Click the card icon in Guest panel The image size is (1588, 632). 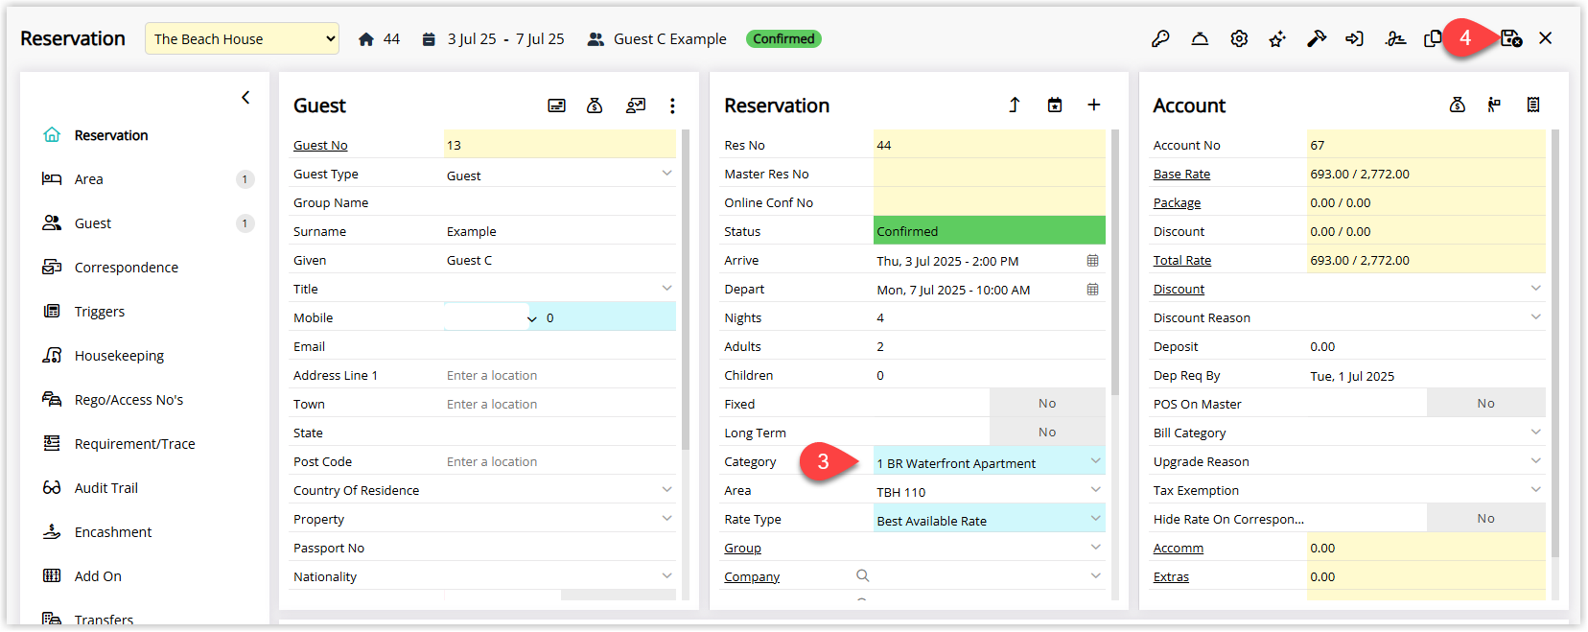tap(556, 105)
